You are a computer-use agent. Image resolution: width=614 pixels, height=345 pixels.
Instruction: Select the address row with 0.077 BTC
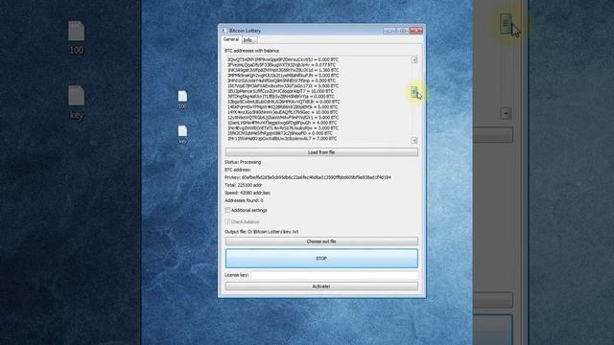tap(281, 65)
